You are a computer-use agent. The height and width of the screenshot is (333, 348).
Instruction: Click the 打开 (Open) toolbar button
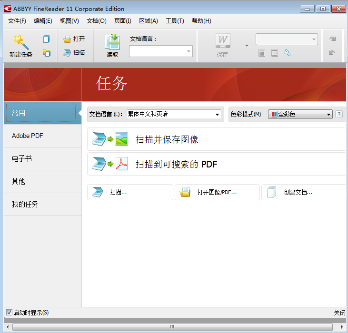[74, 39]
